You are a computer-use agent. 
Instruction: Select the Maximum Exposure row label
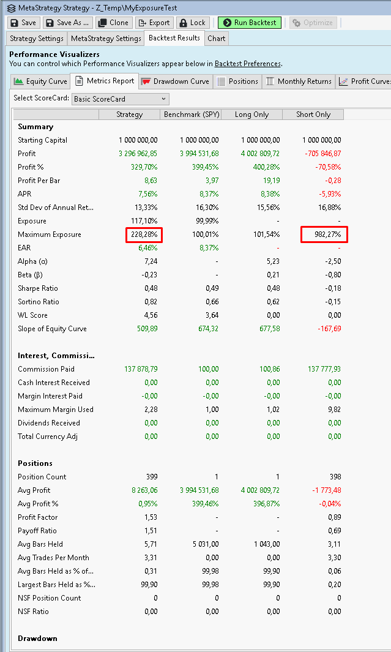(x=49, y=234)
